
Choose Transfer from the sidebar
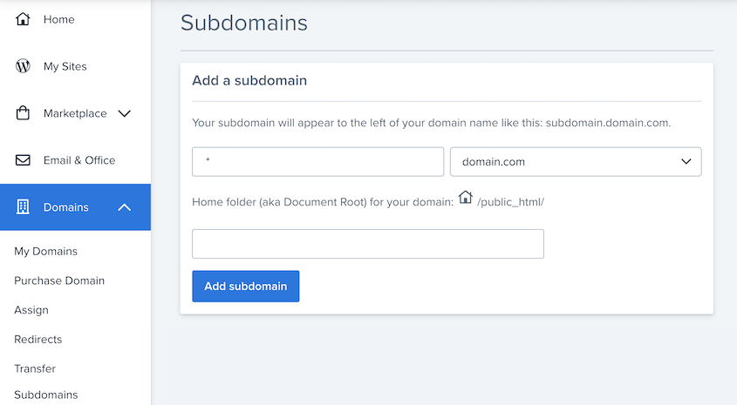point(35,368)
